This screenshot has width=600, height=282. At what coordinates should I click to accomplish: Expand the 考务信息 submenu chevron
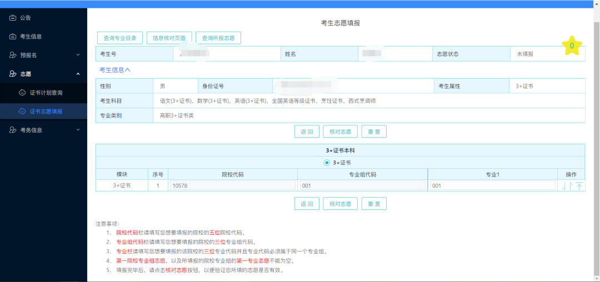pos(78,130)
